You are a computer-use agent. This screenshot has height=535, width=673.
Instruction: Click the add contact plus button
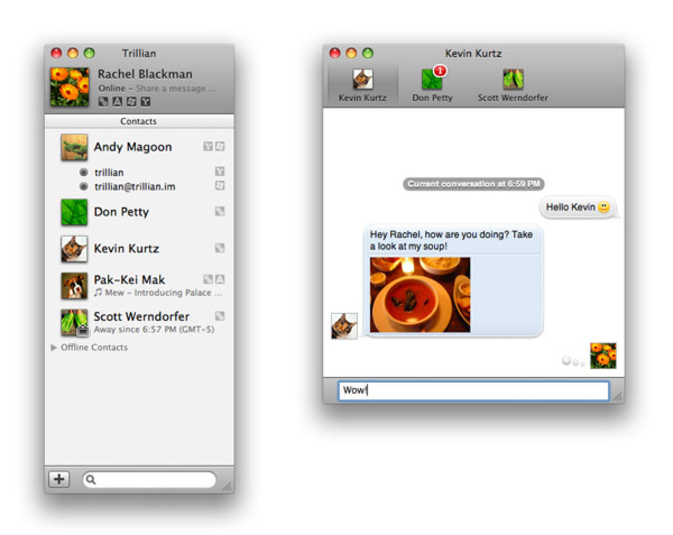tap(59, 479)
